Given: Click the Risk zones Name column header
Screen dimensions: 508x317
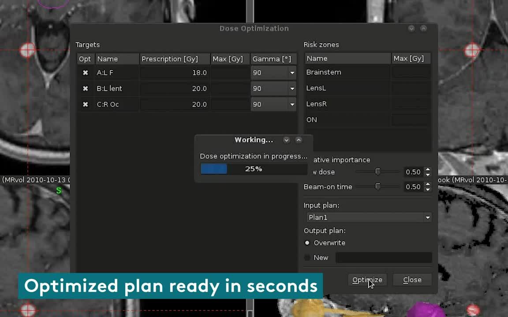Looking at the screenshot, I should [x=348, y=58].
